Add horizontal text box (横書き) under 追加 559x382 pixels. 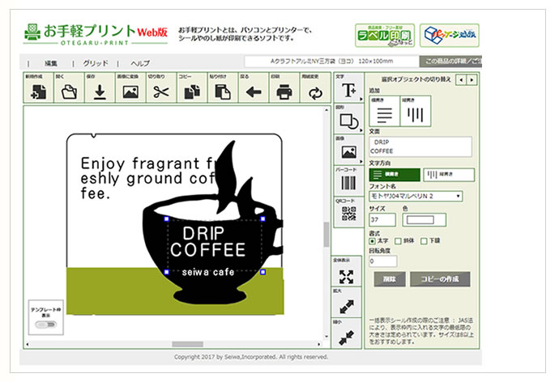click(x=384, y=111)
